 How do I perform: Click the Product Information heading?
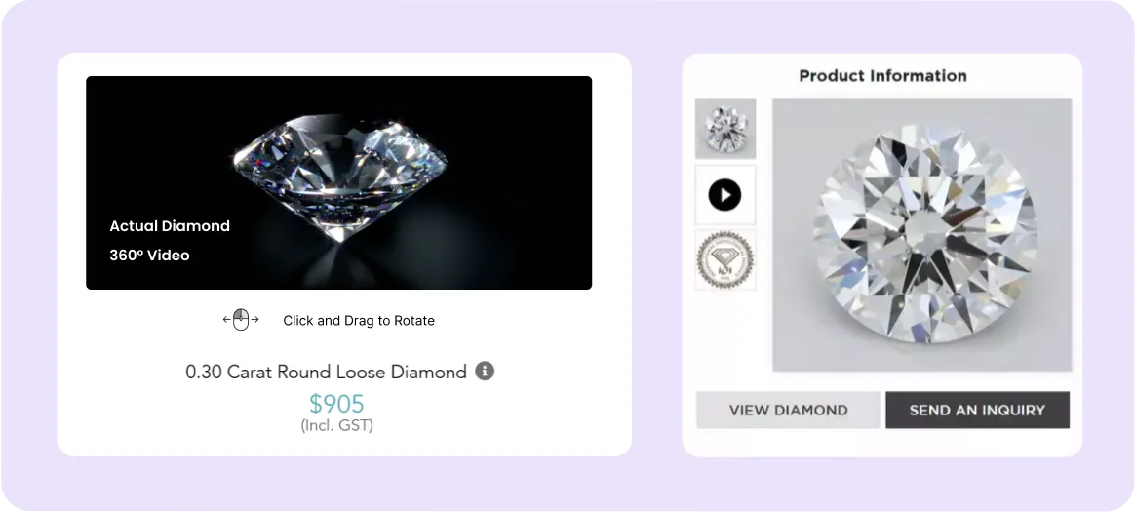click(882, 76)
